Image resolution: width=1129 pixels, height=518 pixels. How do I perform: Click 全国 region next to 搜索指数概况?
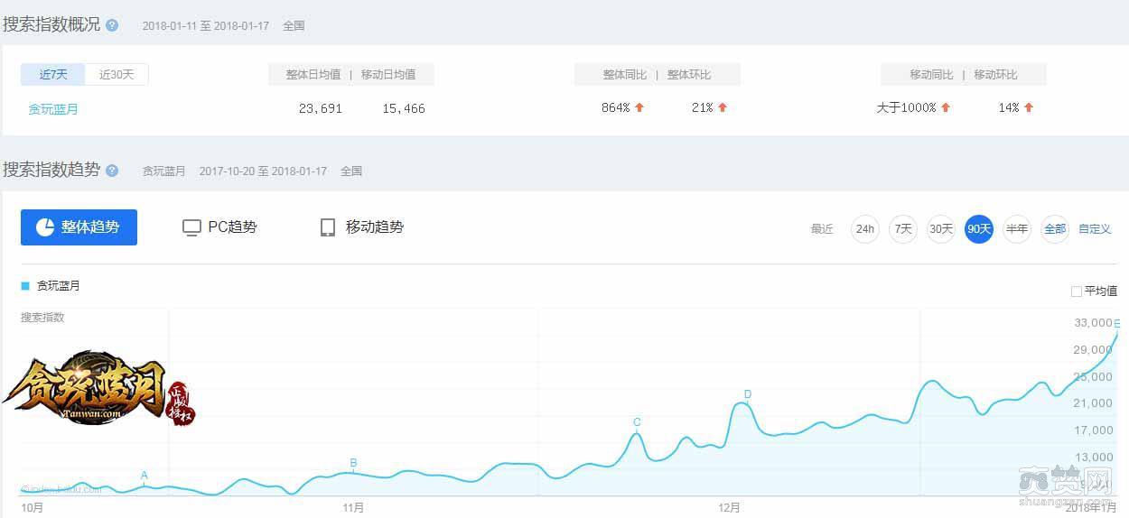294,26
